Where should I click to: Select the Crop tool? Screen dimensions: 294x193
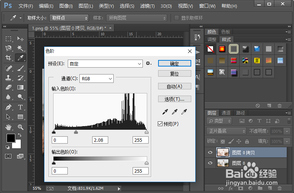pyautogui.click(x=8, y=57)
